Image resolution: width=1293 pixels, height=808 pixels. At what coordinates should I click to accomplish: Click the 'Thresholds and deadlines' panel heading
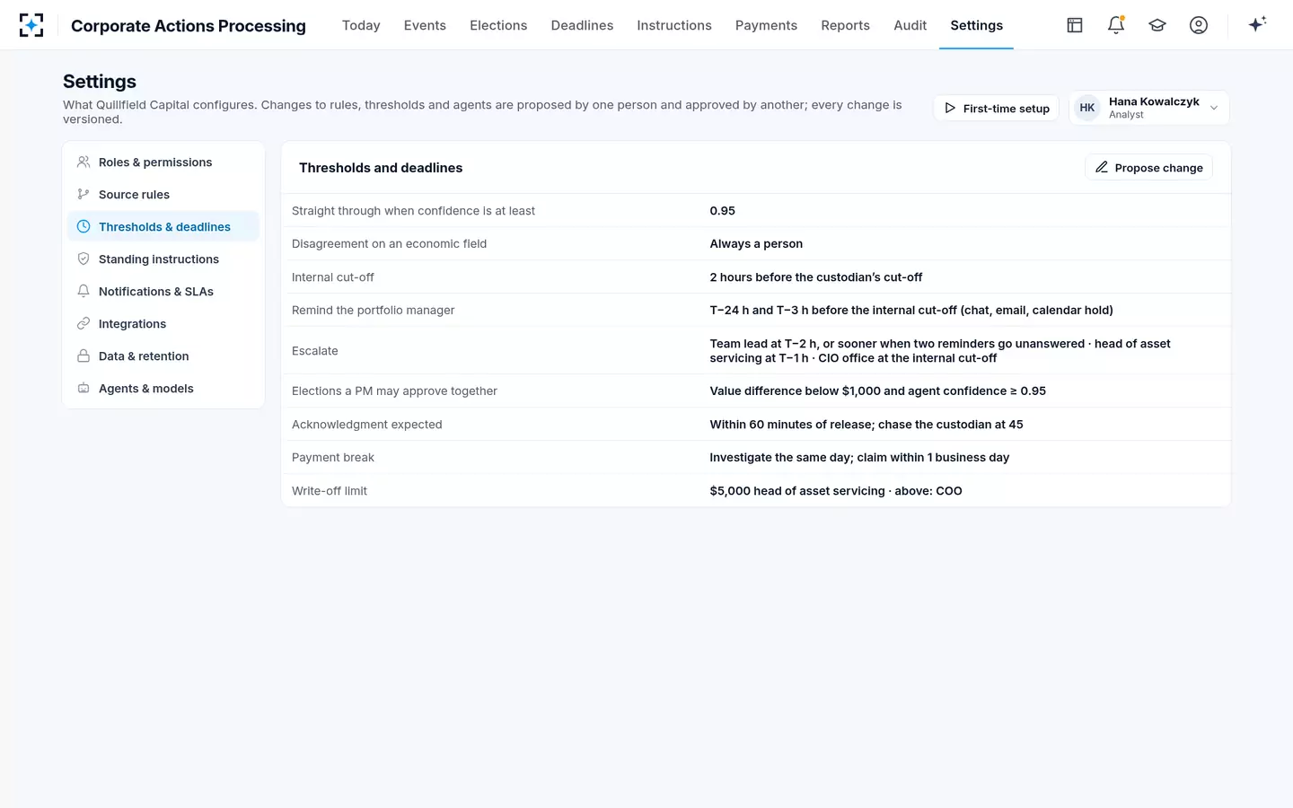coord(381,168)
